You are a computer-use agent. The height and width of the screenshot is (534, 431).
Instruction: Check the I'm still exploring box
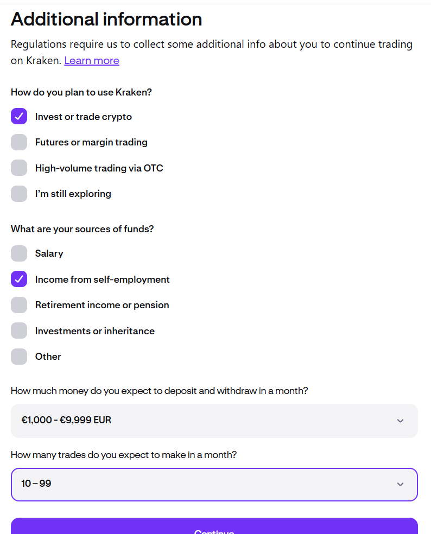[19, 194]
